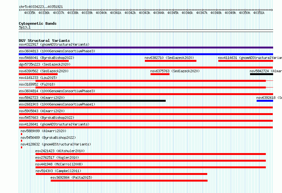Open nsv5842723 Almarri2020 label
This screenshot has width=282, height=193.
[42, 98]
